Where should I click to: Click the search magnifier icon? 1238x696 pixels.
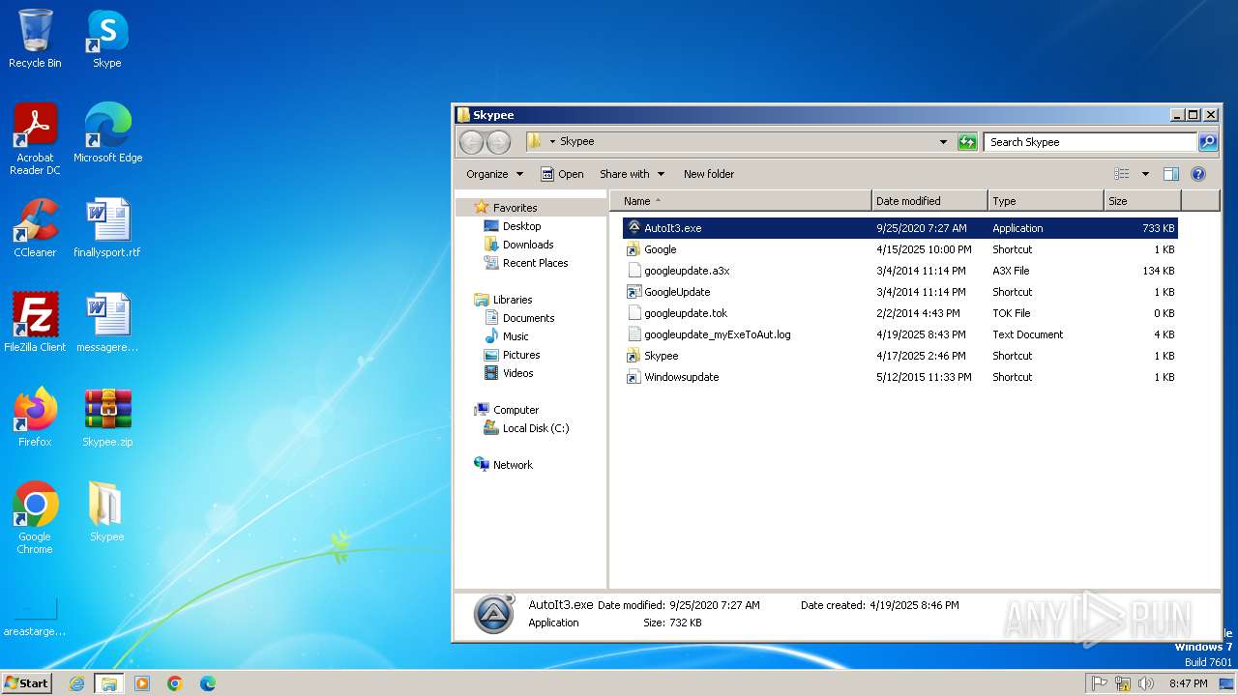1208,142
